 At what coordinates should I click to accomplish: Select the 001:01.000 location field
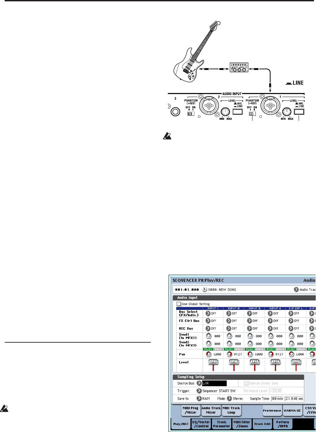point(187,289)
